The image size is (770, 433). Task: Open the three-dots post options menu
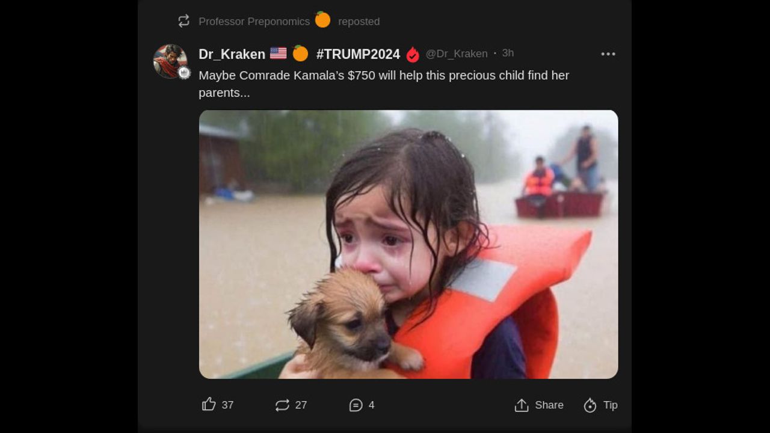(x=608, y=54)
